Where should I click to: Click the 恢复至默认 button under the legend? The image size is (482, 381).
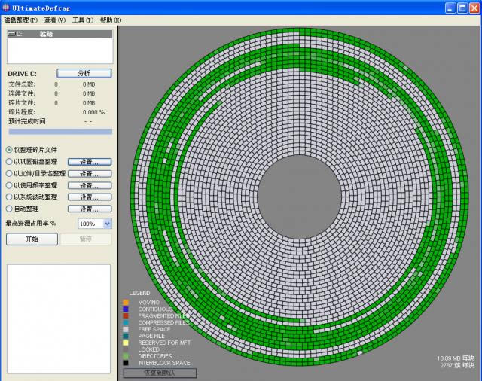tap(160, 373)
